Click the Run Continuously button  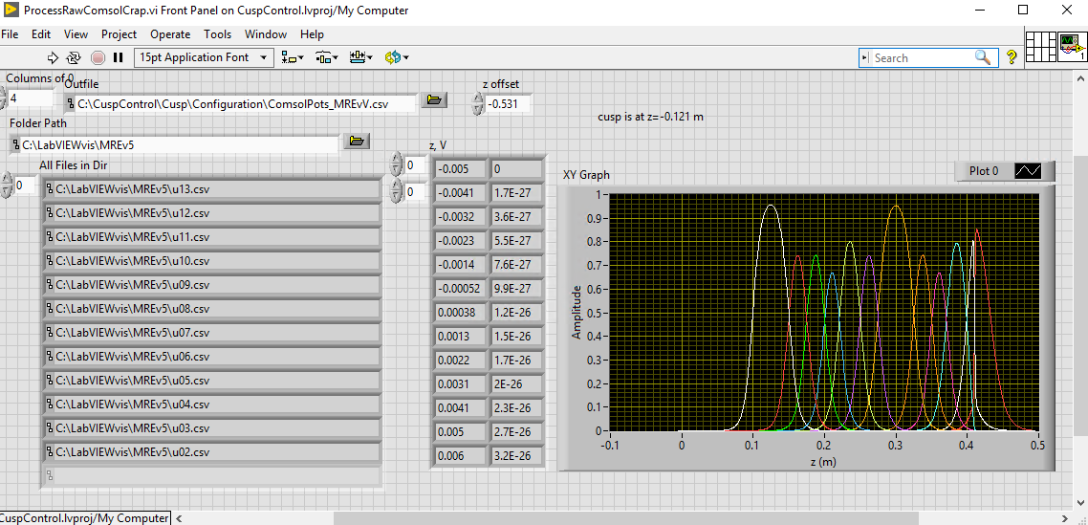coord(75,57)
